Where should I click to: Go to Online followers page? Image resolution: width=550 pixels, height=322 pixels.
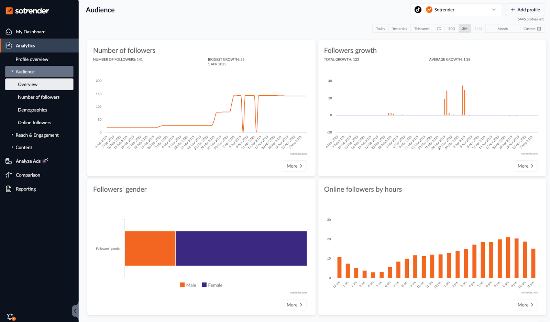click(x=34, y=122)
